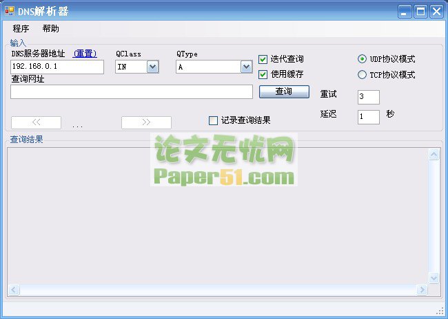The height and width of the screenshot is (319, 448).
Task: Click the 延迟 seconds field
Action: coord(369,117)
